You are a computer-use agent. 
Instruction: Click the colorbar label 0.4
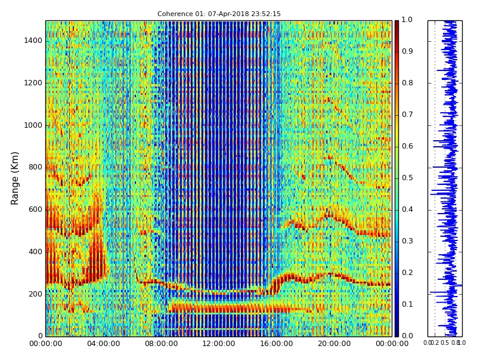(x=407, y=209)
